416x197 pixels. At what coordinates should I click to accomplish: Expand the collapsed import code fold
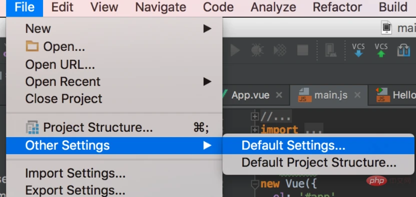pos(255,130)
